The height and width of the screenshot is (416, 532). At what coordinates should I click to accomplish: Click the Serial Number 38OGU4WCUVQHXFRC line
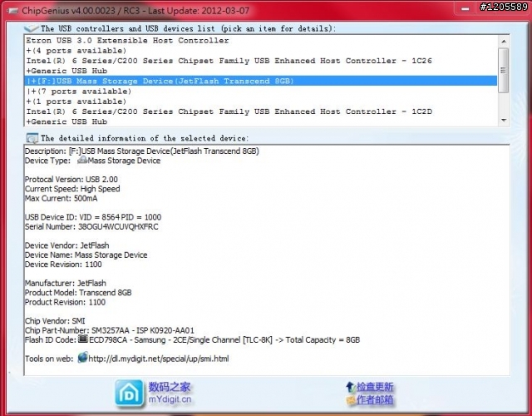point(91,226)
